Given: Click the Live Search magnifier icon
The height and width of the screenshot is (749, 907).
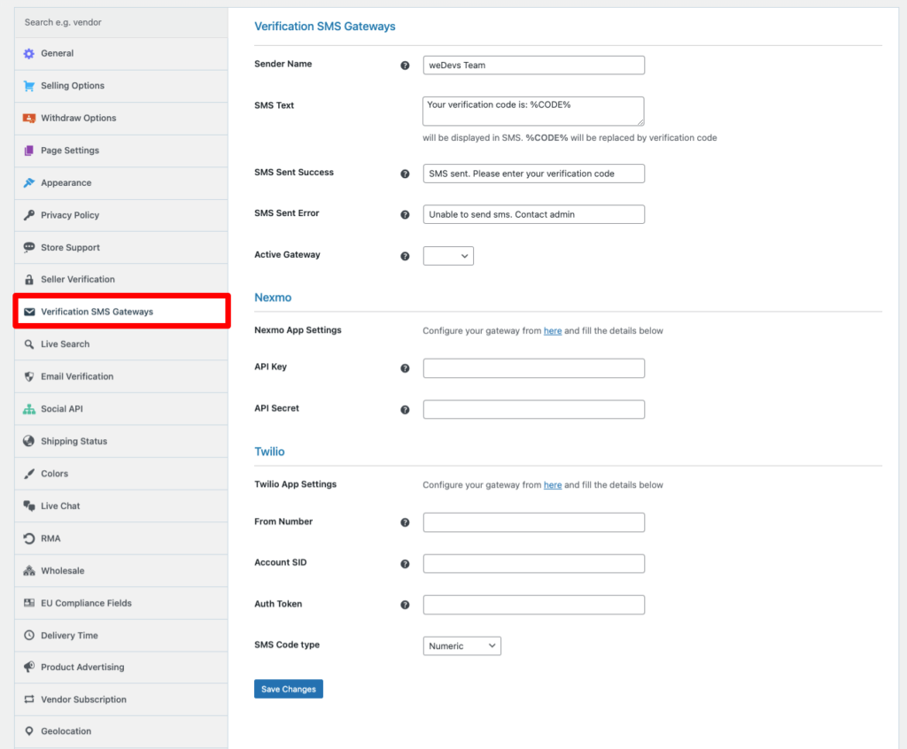Looking at the screenshot, I should [x=29, y=344].
